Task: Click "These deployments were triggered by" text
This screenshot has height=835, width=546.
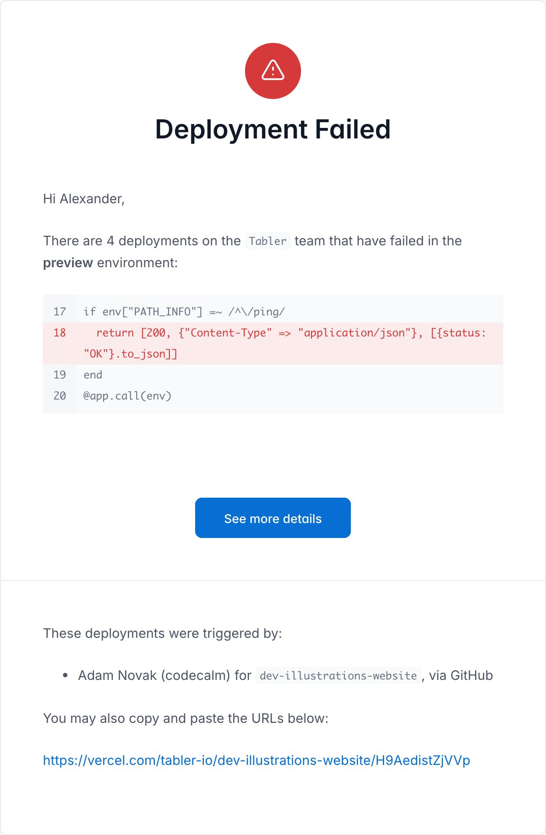Action: pyautogui.click(x=162, y=633)
